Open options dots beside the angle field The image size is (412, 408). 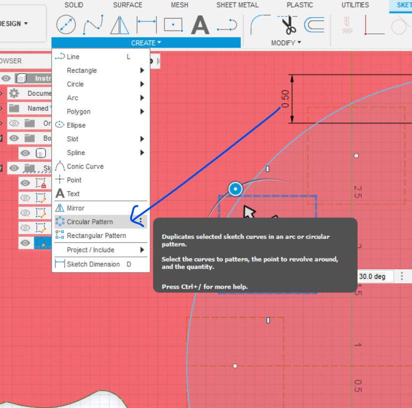pyautogui.click(x=402, y=276)
